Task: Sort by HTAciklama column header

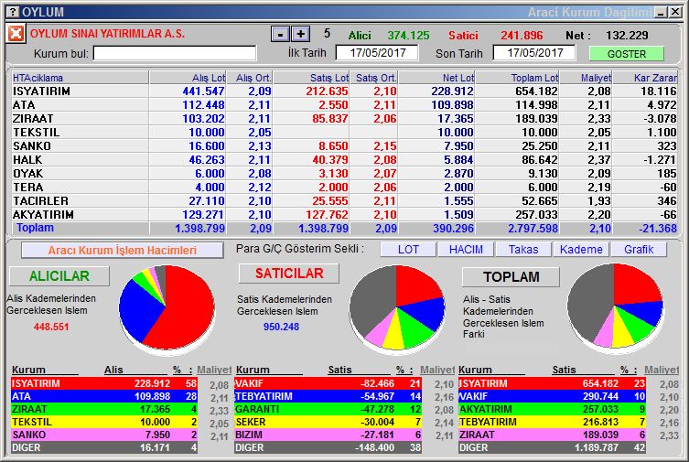Action: 80,78
